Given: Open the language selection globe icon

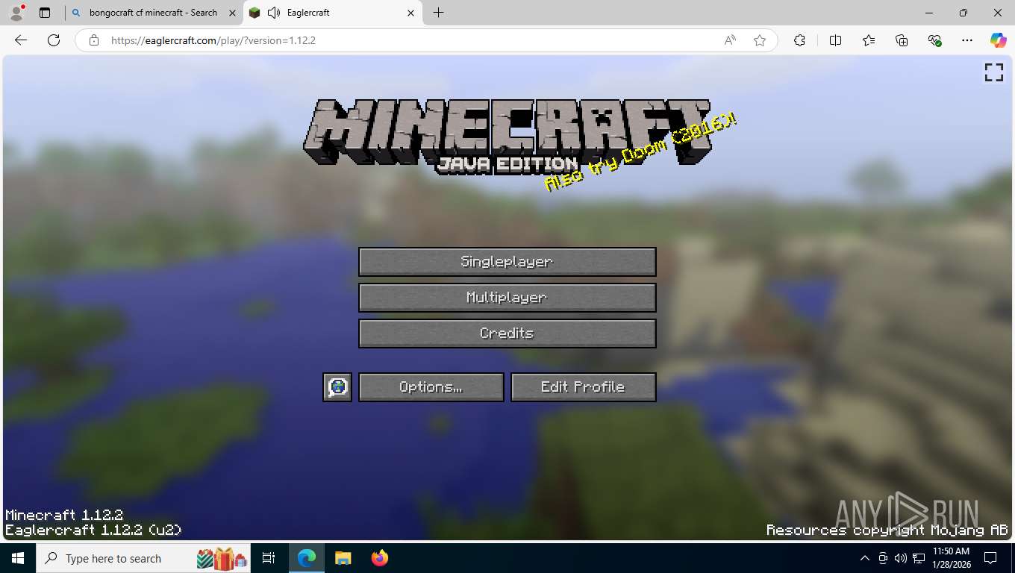Looking at the screenshot, I should [x=337, y=387].
